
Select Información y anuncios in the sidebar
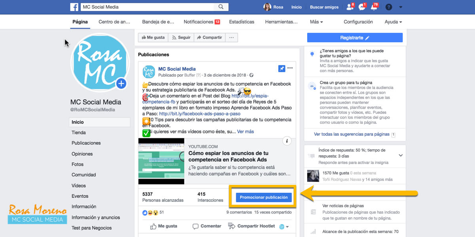[96, 217]
